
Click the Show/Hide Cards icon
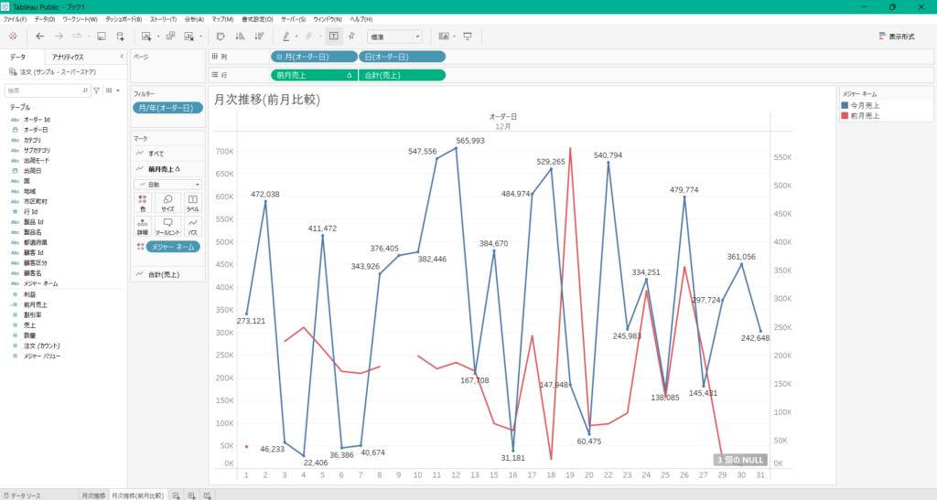(444, 37)
